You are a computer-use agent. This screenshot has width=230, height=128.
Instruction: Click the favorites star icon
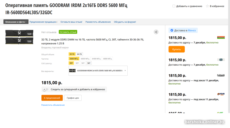207,6
